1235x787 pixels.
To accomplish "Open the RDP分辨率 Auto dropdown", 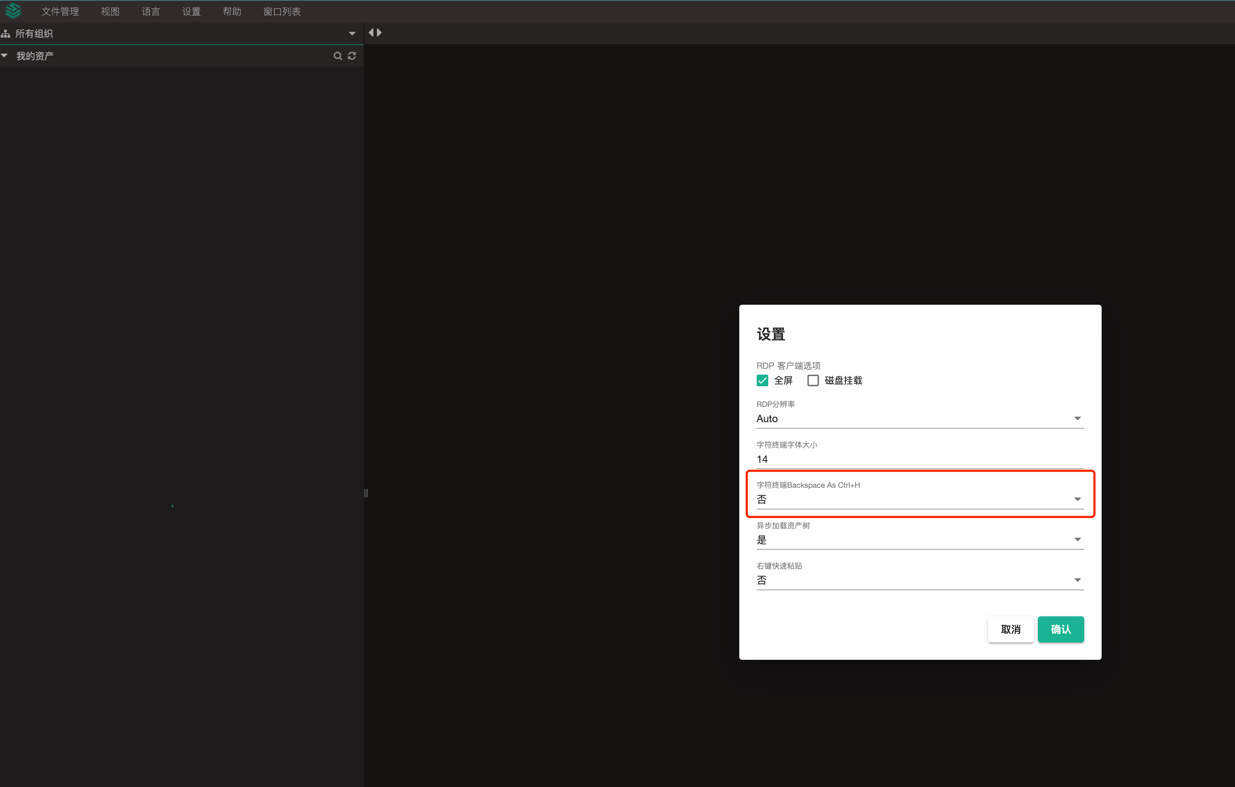I will (x=920, y=419).
